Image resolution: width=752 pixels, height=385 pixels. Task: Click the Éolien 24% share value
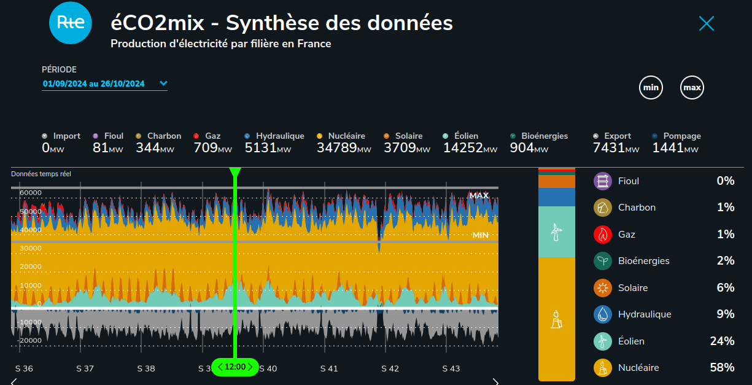(x=722, y=341)
